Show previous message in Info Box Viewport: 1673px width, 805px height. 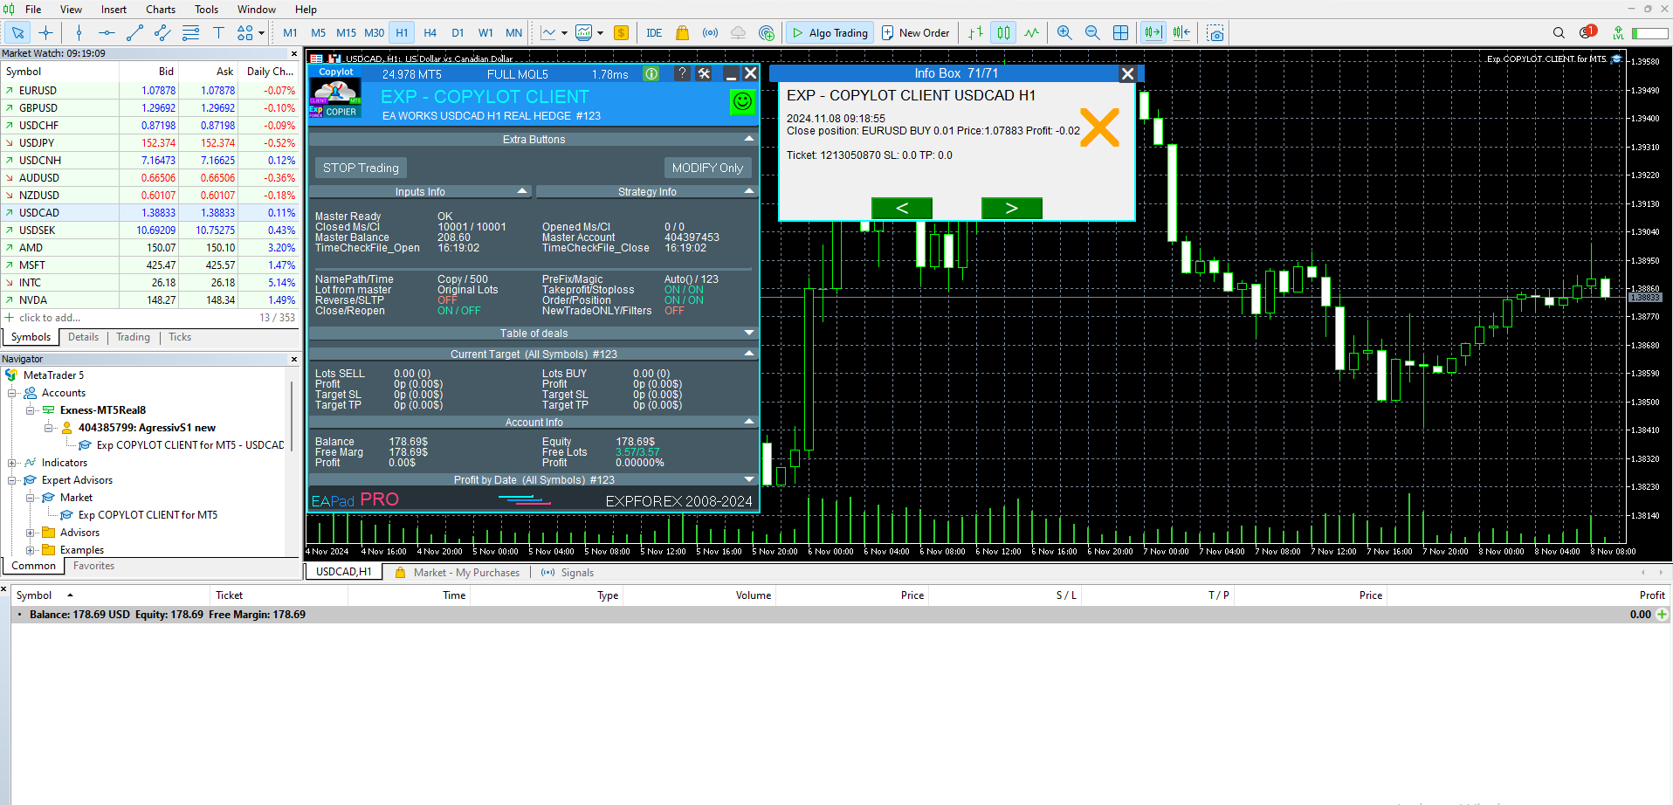[x=902, y=208]
